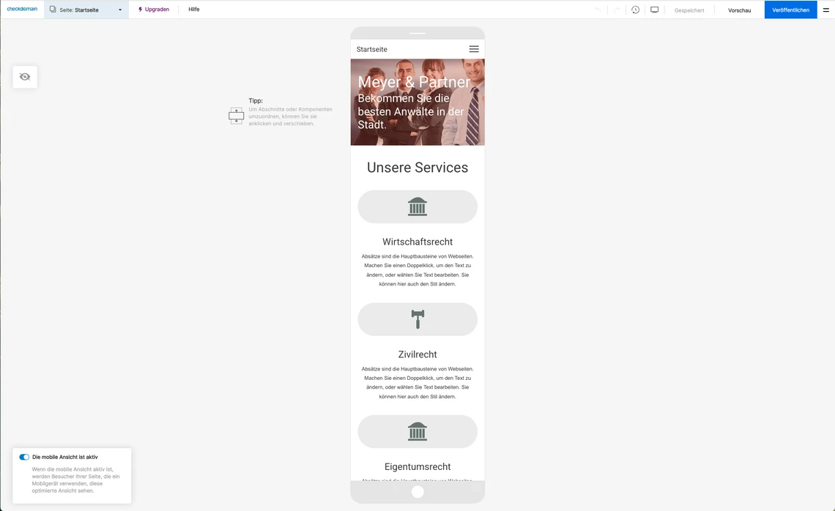Expand the dropdown arrow beside Startseite
Screen dimensions: 835x511
pyautogui.click(x=120, y=10)
